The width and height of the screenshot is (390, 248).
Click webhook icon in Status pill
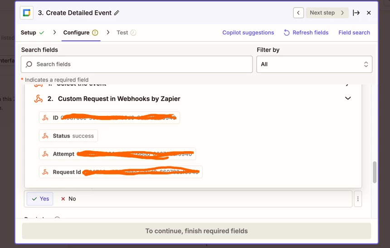45,136
